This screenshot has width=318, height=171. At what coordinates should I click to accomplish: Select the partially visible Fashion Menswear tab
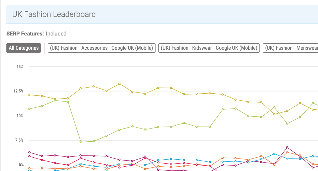[x=291, y=48]
